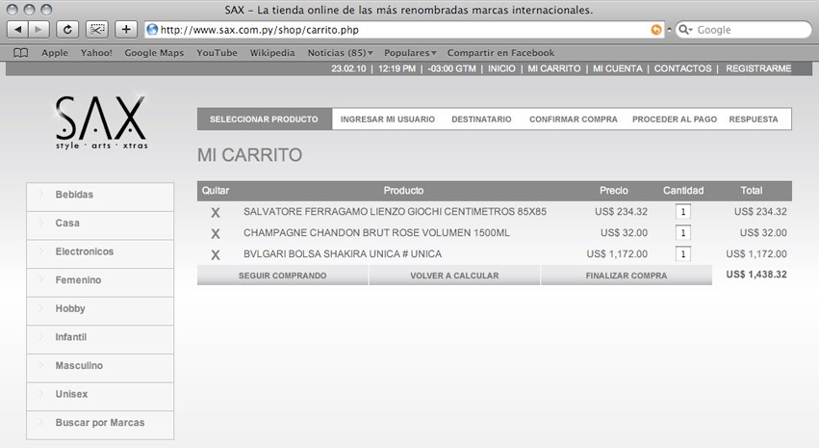
Task: Open the Unisex category
Action: click(100, 397)
